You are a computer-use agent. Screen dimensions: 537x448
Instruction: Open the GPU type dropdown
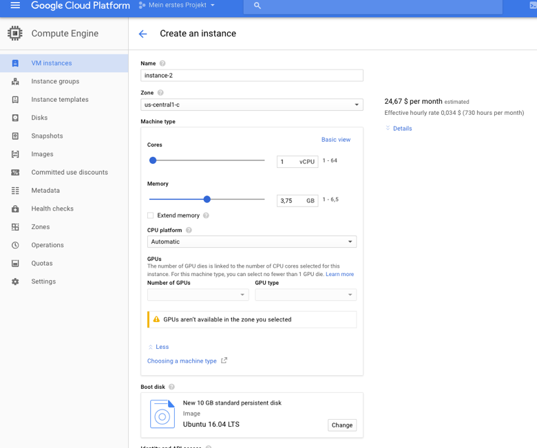point(306,295)
